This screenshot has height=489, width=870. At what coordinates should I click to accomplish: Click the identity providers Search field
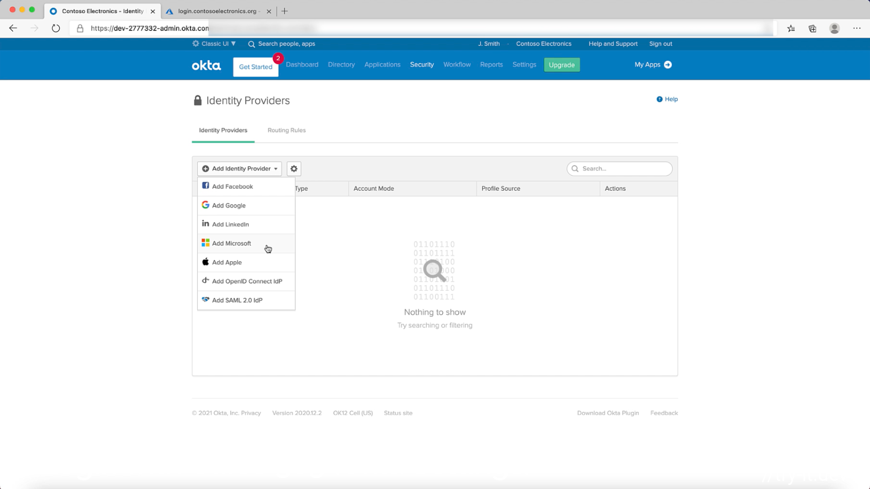tap(623, 168)
